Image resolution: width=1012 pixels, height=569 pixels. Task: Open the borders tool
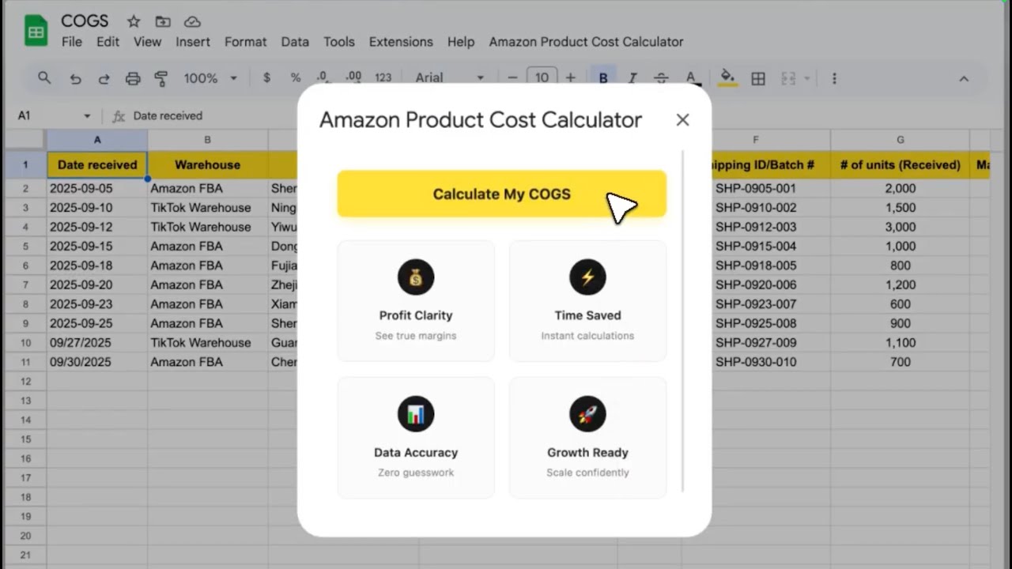(758, 78)
